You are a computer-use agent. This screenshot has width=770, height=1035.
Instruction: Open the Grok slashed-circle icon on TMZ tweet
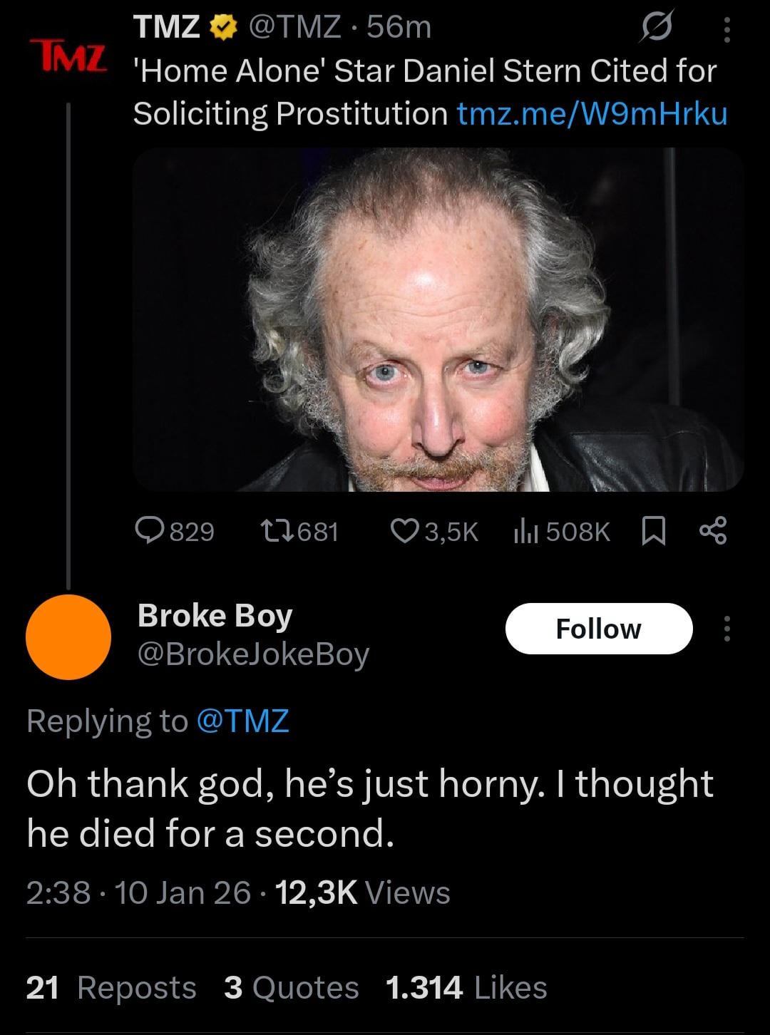[654, 29]
